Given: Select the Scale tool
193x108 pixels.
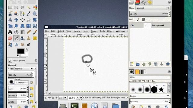Looking at the screenshot, I should pos(10,26).
